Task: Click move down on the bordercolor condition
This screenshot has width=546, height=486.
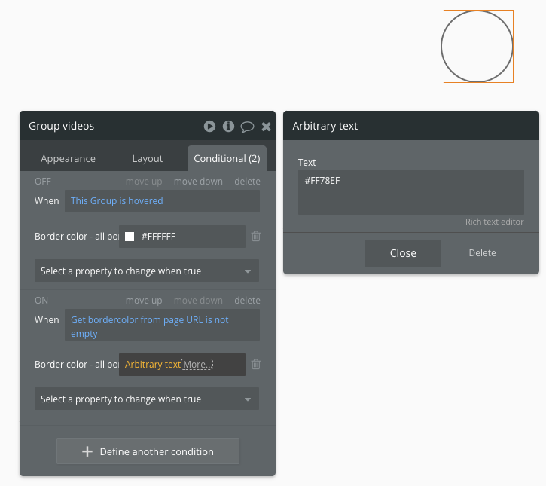Action: click(x=198, y=301)
